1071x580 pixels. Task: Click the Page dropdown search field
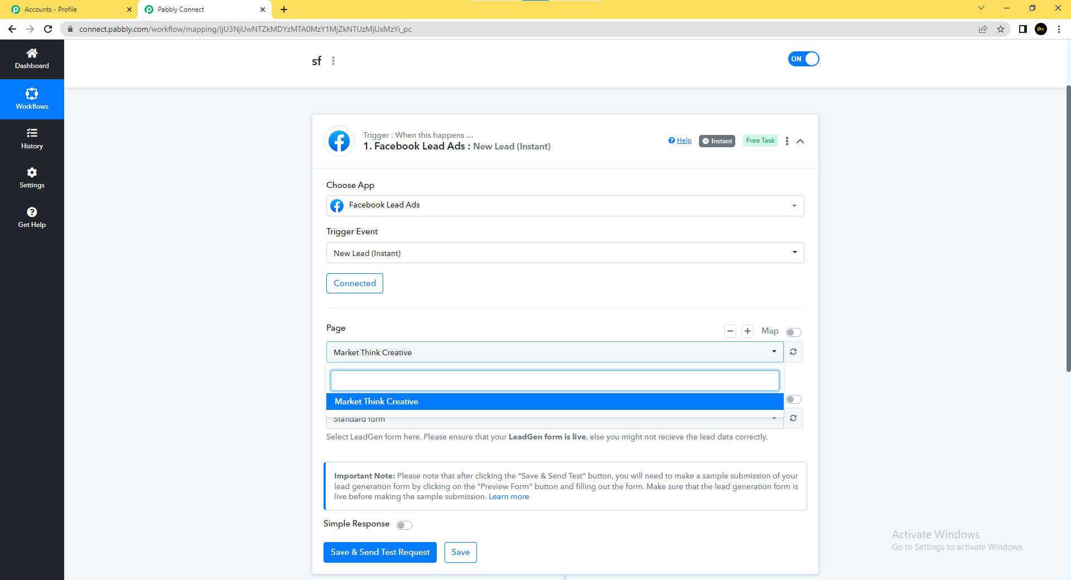pos(555,380)
